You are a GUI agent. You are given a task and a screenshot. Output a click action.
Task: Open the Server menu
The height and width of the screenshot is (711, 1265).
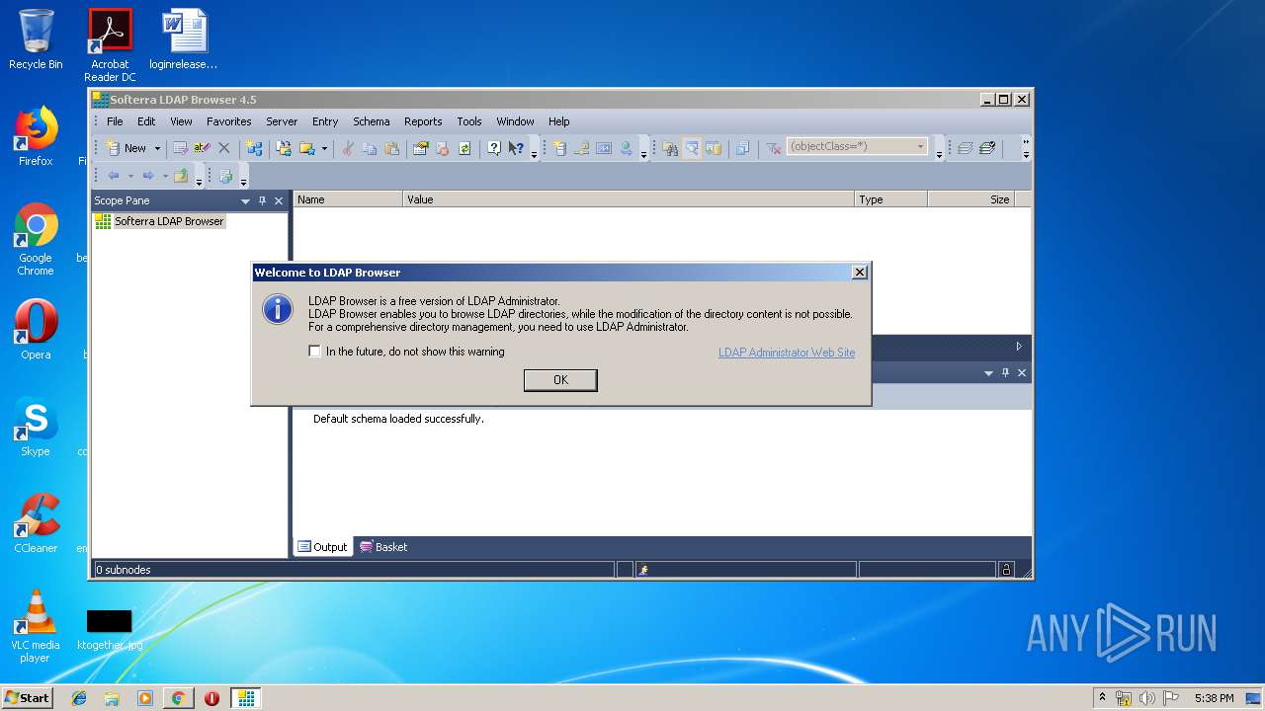pyautogui.click(x=282, y=121)
